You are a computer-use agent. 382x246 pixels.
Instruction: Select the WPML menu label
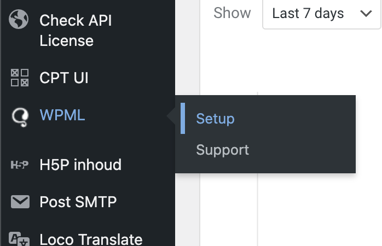click(x=62, y=115)
